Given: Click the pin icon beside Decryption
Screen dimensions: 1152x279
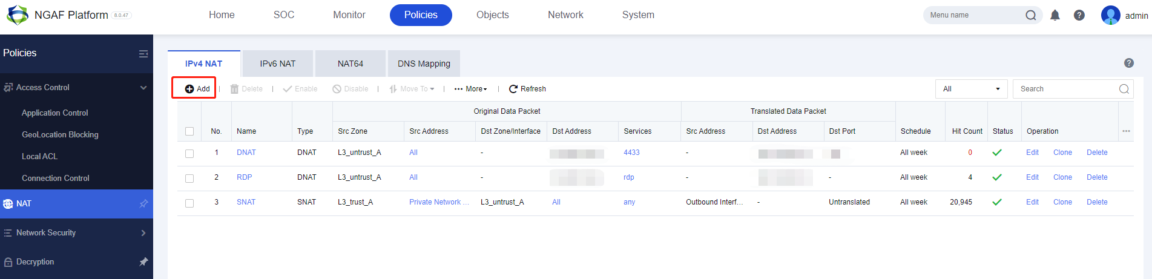Looking at the screenshot, I should pyautogui.click(x=143, y=262).
